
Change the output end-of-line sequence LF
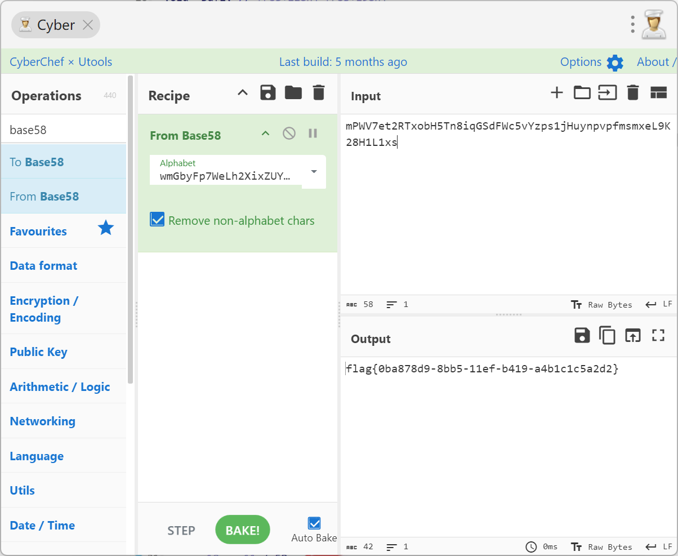click(x=659, y=547)
